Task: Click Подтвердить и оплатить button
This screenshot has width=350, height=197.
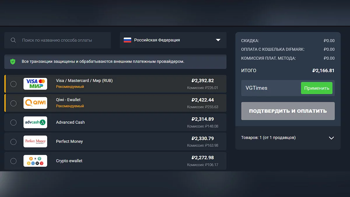Action: coord(288,111)
